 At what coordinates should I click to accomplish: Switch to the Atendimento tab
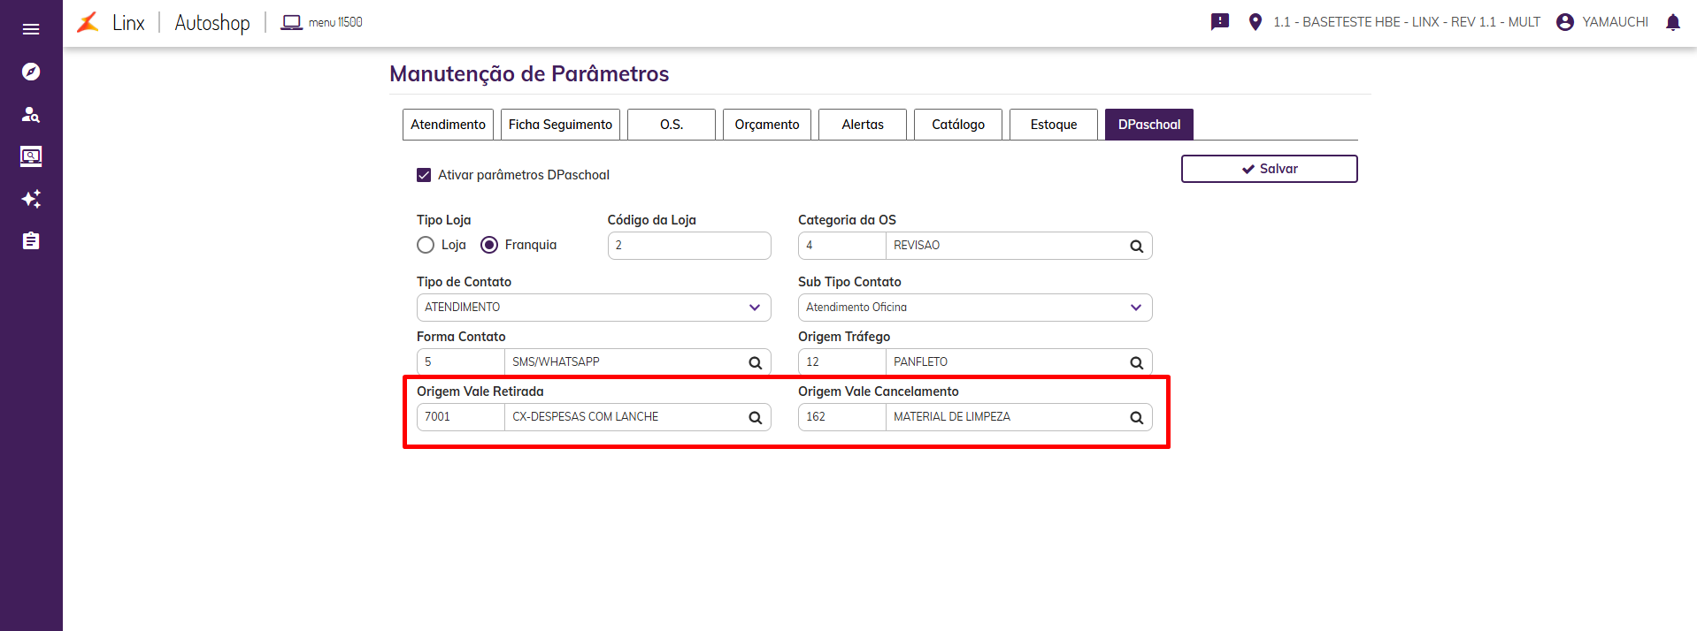pos(448,125)
